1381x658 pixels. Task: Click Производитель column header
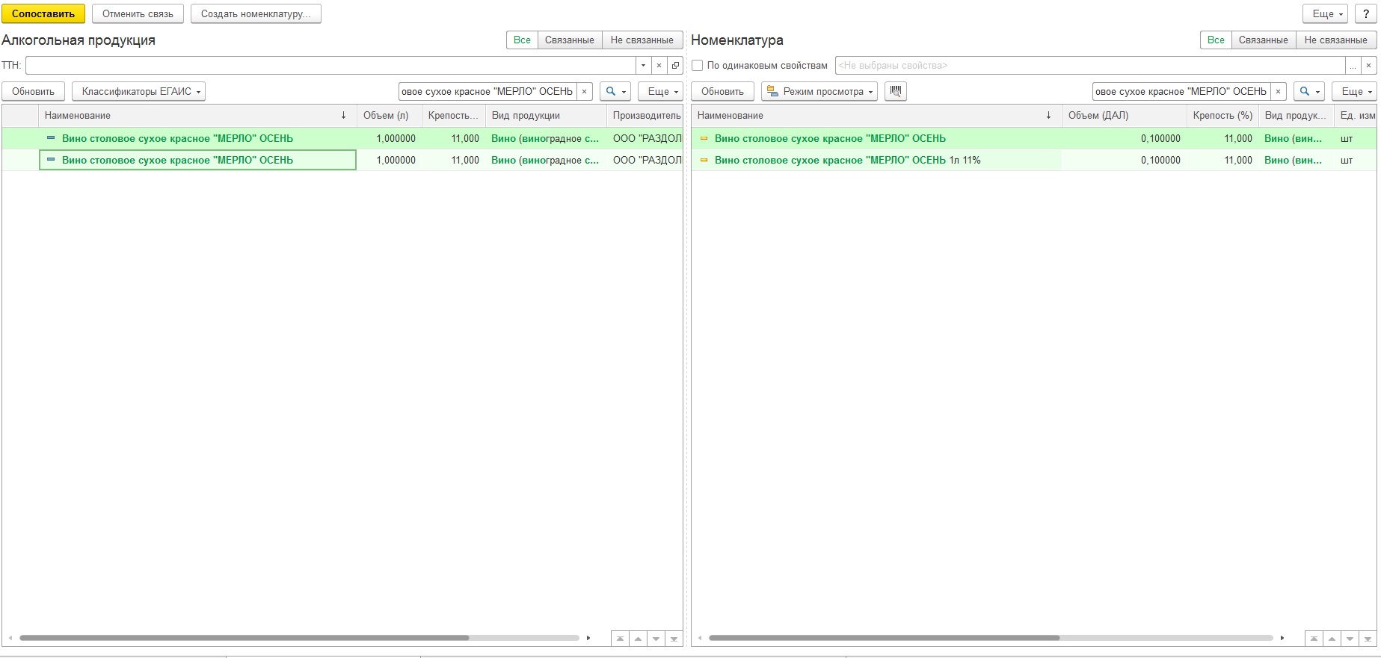coord(645,116)
